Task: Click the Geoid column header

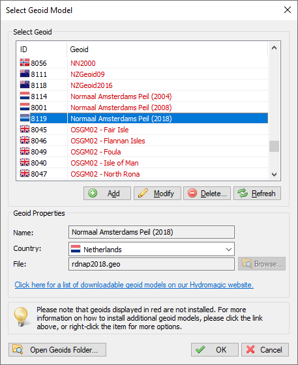Action: pos(167,50)
